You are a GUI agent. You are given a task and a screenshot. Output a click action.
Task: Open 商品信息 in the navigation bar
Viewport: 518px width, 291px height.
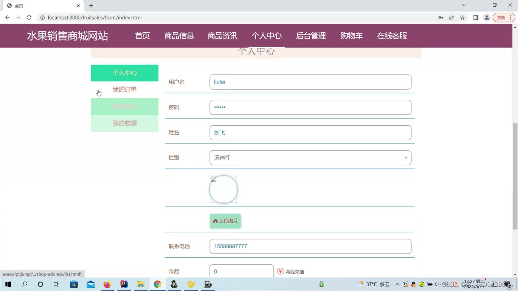[x=179, y=36]
